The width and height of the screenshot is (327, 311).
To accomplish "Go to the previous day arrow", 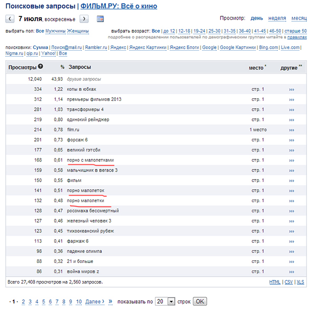I will coord(10,19).
